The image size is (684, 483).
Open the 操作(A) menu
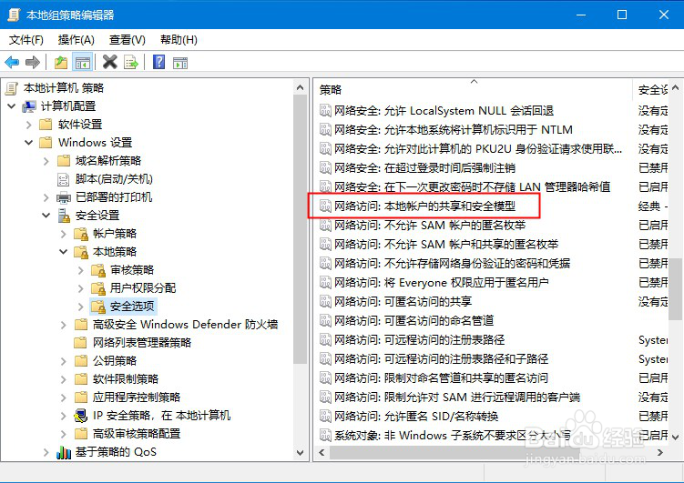pyautogui.click(x=77, y=40)
